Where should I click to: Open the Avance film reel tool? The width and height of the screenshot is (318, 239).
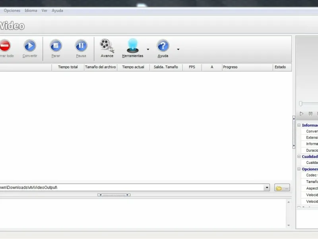pos(107,48)
